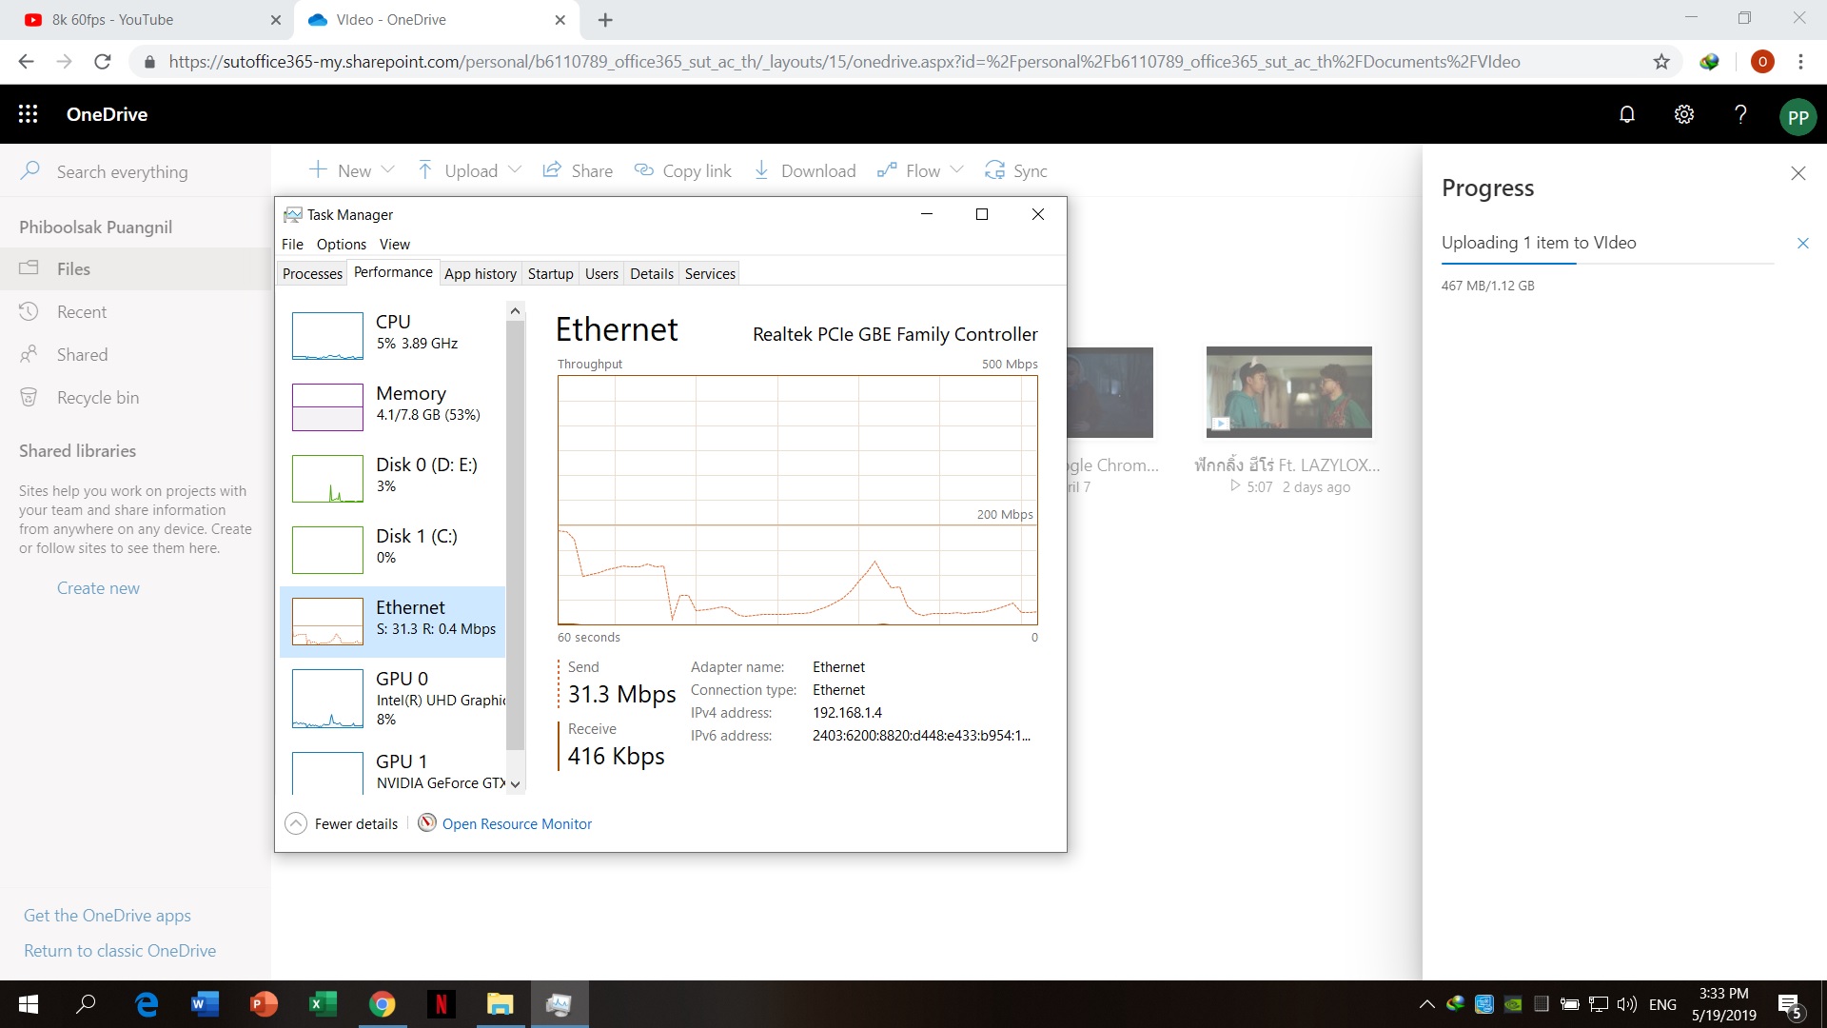The image size is (1827, 1028).
Task: Open the PP account avatar menu
Action: [x=1798, y=117]
